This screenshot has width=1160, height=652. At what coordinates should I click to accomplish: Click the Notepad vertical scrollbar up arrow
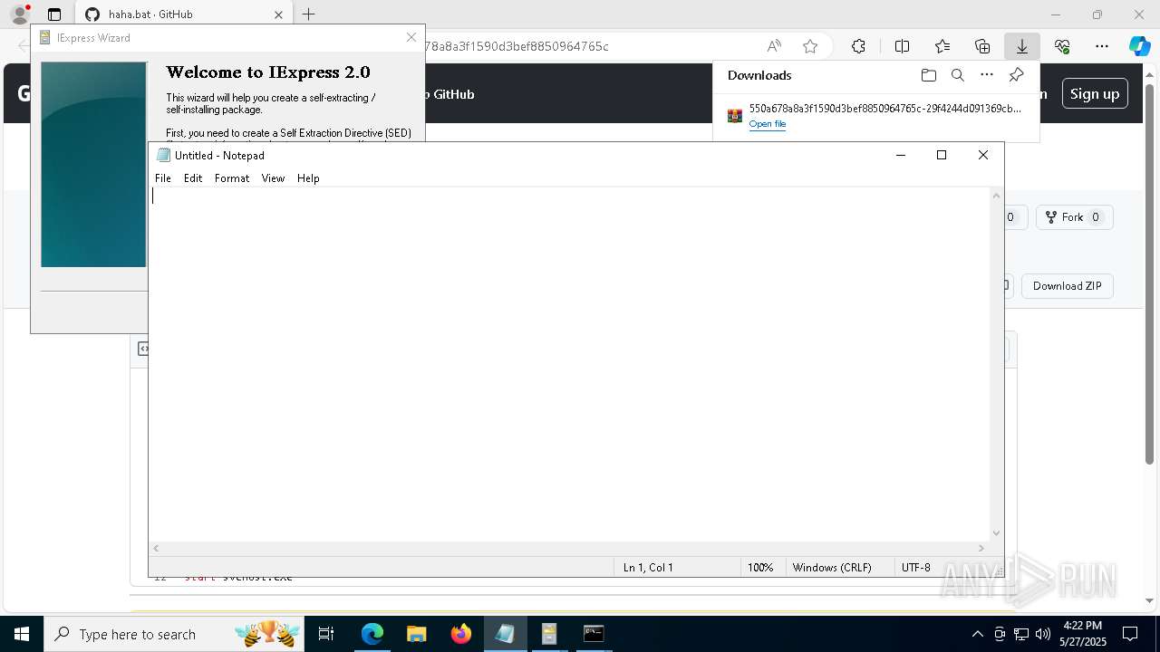pyautogui.click(x=996, y=195)
